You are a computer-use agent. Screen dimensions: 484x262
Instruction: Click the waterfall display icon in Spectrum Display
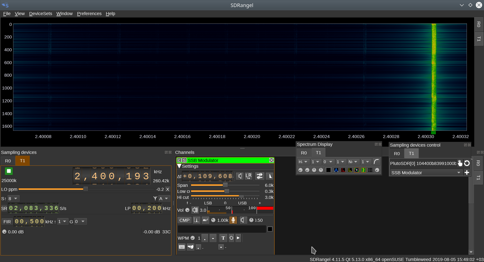pyautogui.click(x=363, y=170)
